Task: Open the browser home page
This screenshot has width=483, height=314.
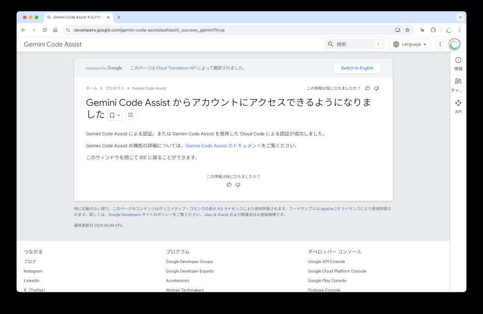Action: 55,30
